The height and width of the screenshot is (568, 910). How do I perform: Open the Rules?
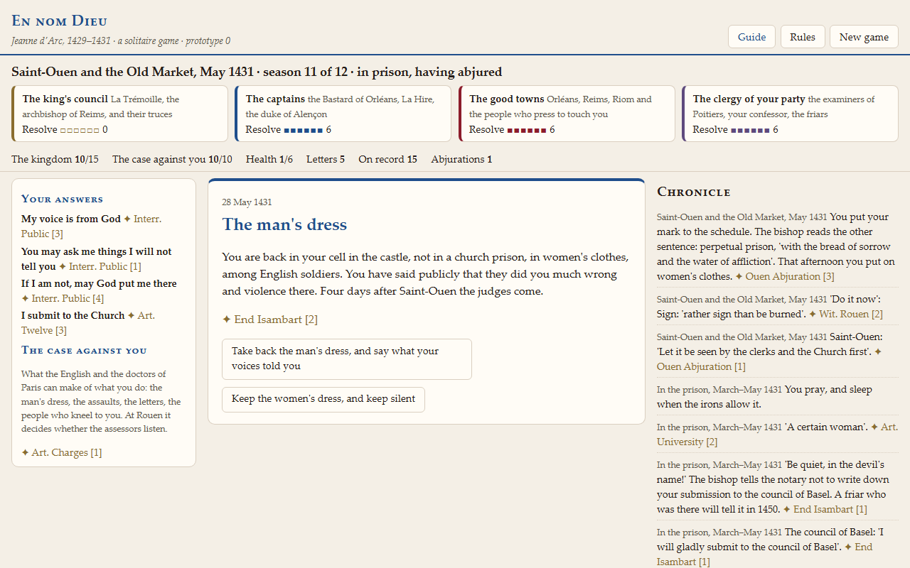tap(803, 37)
